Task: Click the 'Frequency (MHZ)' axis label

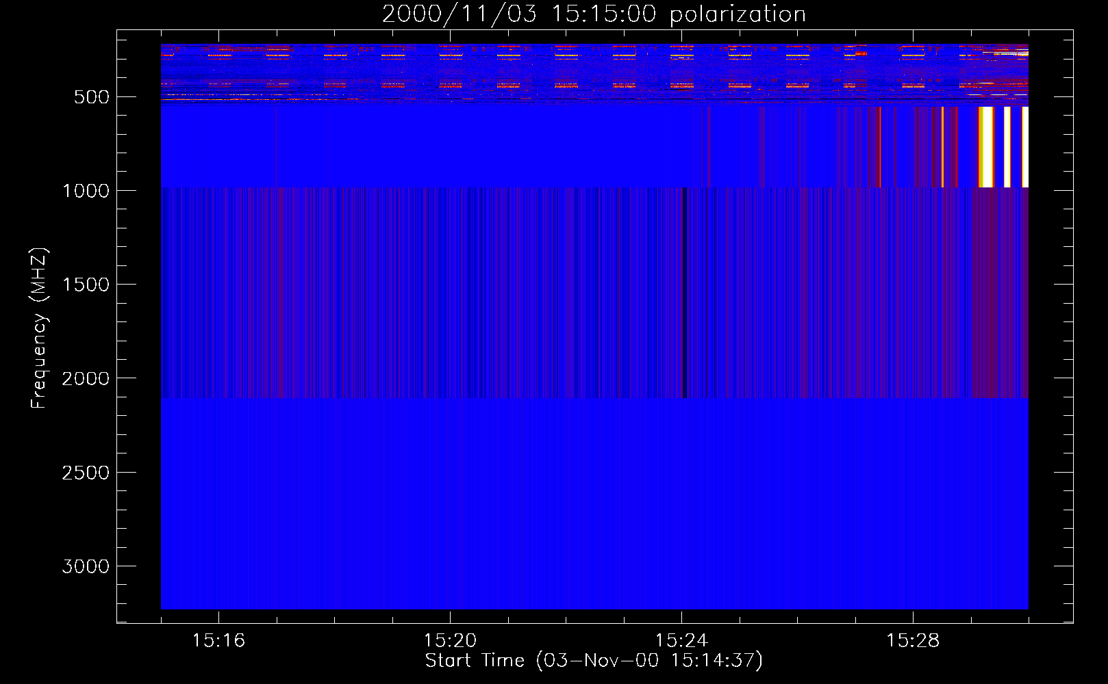Action: pos(39,328)
